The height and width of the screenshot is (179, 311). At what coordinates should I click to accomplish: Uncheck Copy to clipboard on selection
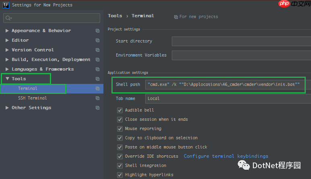(120, 138)
